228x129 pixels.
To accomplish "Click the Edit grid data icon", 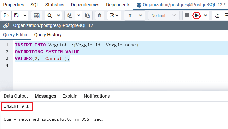I will [x=37, y=15].
